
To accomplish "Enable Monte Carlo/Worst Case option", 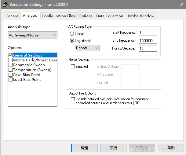I will pyautogui.click(x=11, y=60).
